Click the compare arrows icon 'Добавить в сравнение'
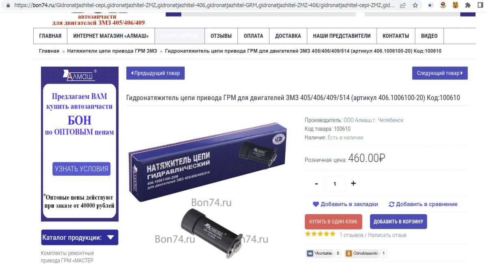 point(392,204)
